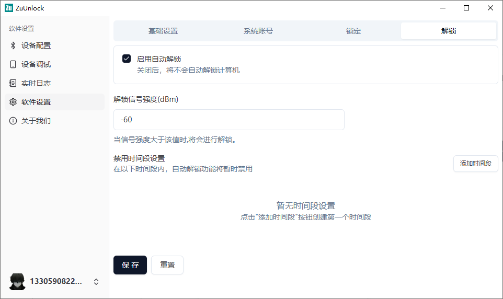Click 添加时间段 to add a period
This screenshot has height=299, width=503.
point(475,164)
